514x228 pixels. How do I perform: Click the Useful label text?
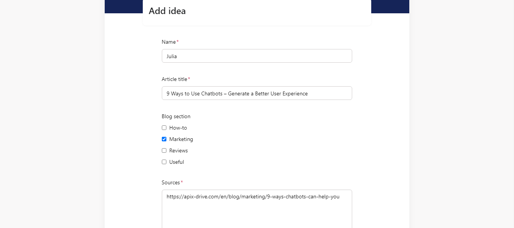[x=177, y=162]
